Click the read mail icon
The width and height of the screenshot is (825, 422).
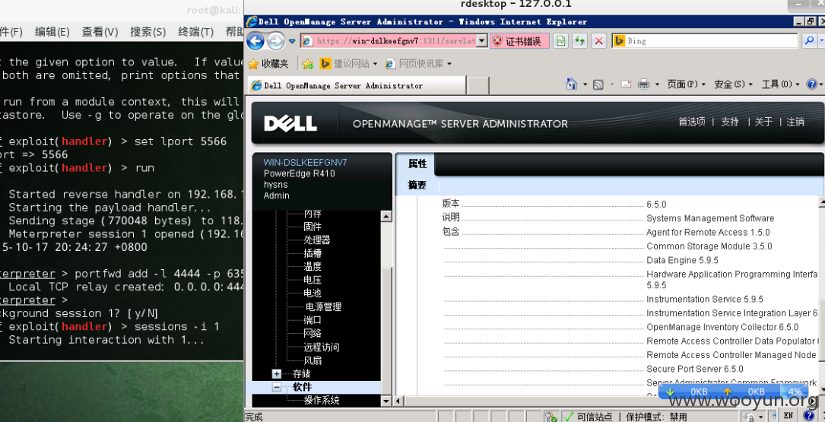tap(626, 84)
